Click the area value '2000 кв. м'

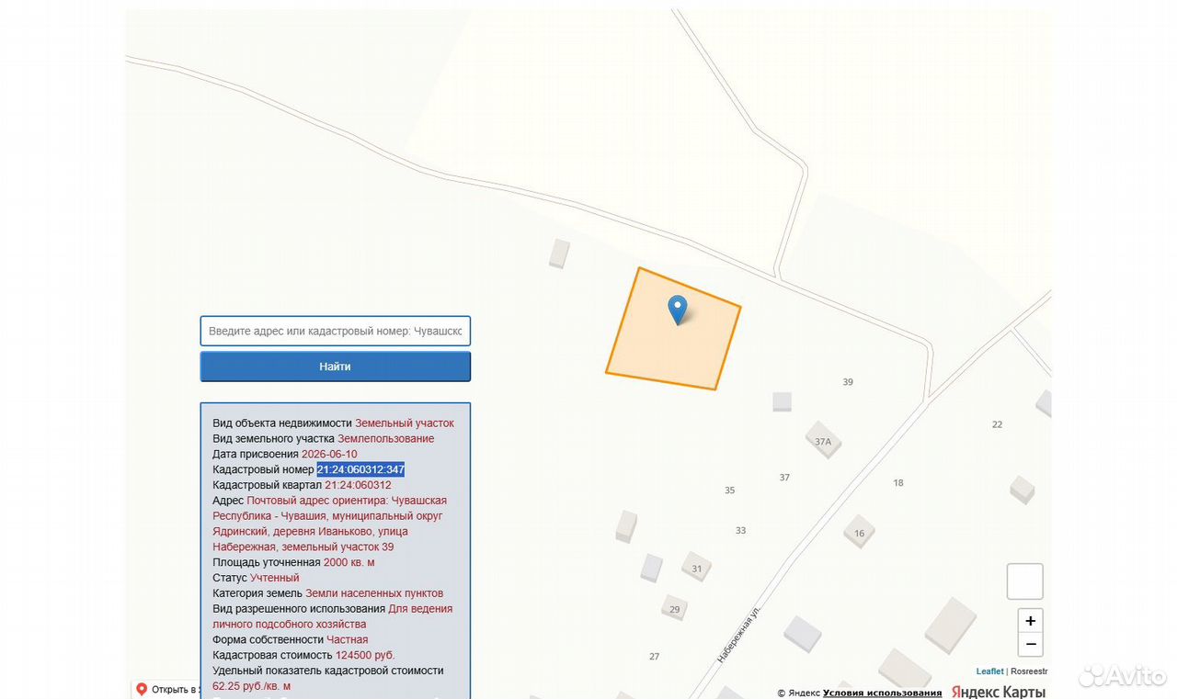[349, 562]
